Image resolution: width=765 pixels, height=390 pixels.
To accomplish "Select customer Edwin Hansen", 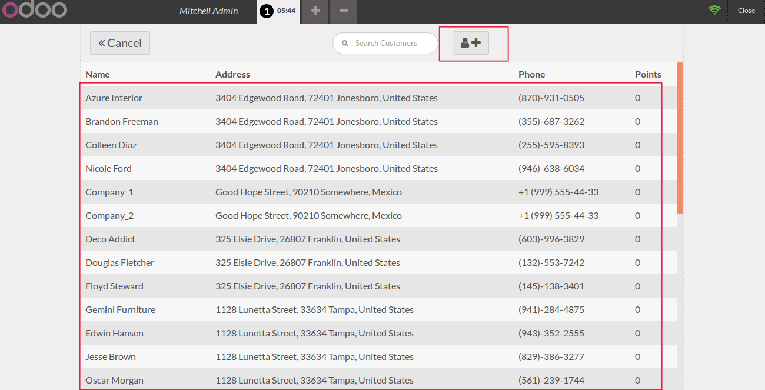I will pos(378,333).
